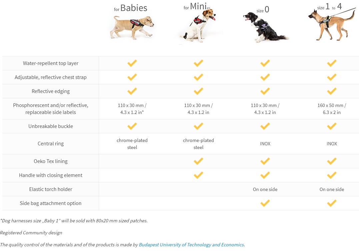Click size 0 checkmark for Unbreakable buckle
Image resolution: width=359 pixels, height=252 pixels.
[265, 126]
